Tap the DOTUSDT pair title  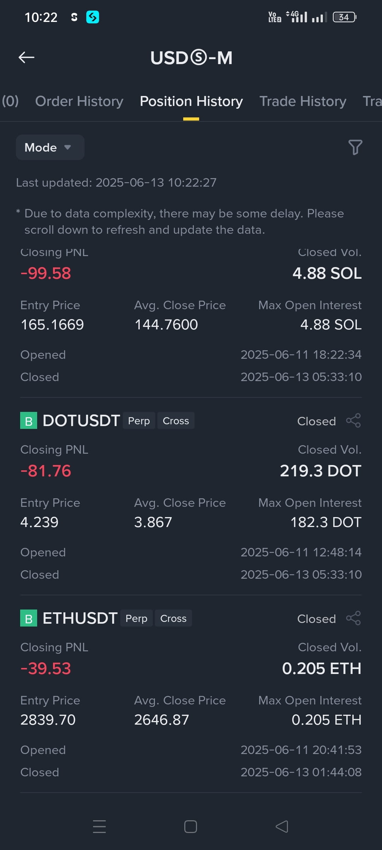(81, 421)
